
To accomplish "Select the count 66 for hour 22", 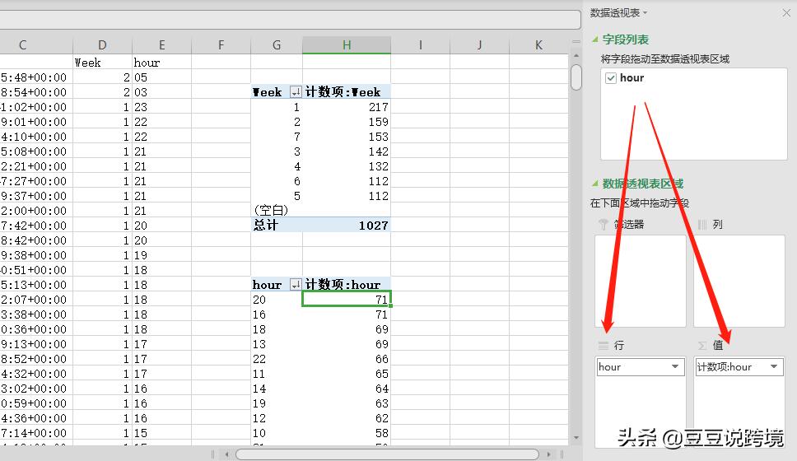I will 347,359.
